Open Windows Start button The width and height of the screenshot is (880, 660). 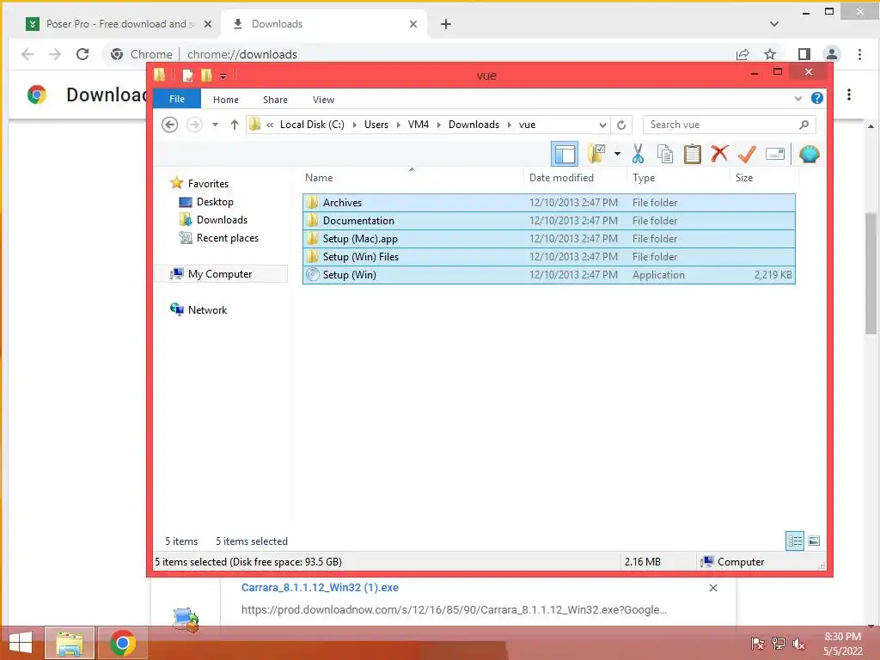[21, 643]
